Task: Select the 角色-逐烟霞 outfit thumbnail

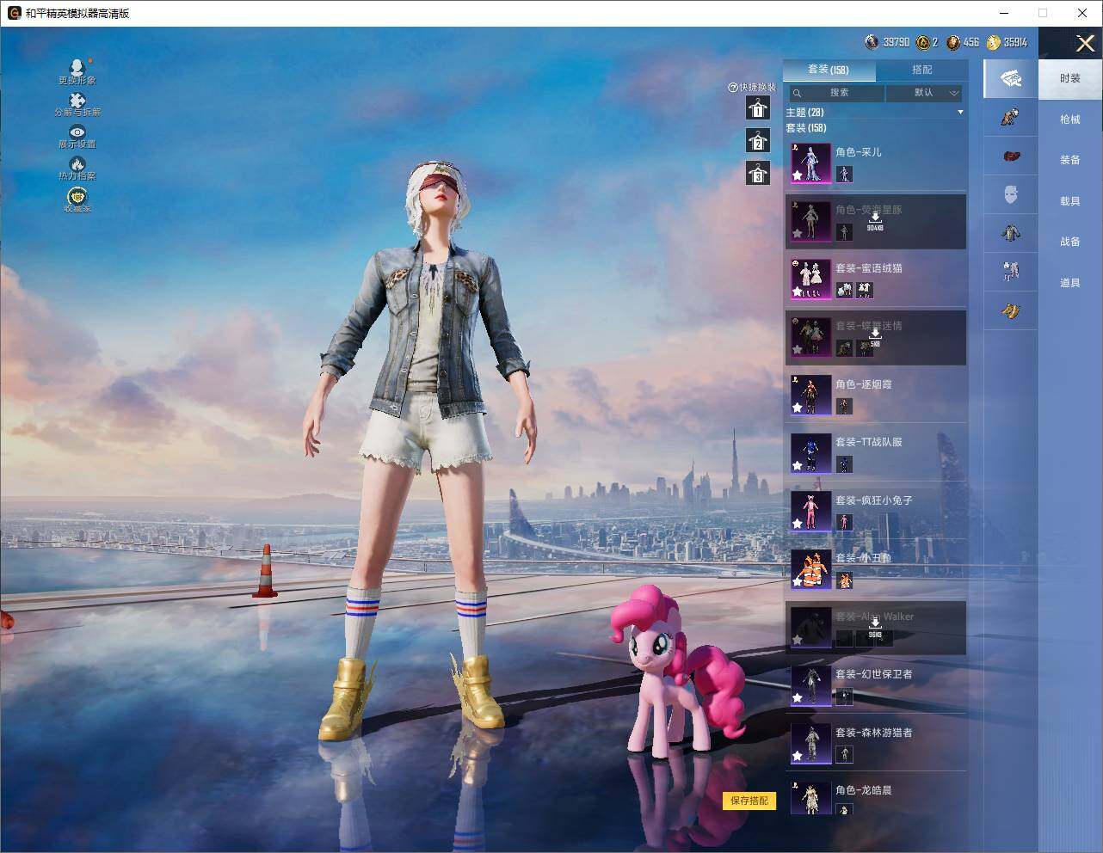Action: point(811,395)
